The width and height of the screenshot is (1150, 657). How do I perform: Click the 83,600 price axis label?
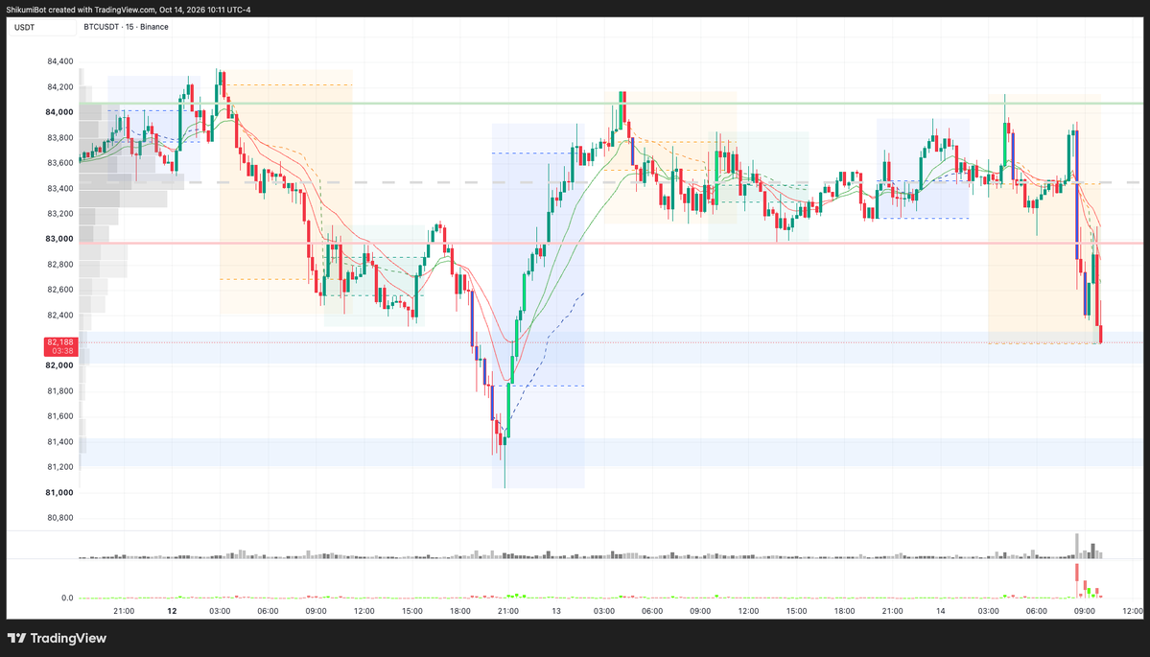59,163
